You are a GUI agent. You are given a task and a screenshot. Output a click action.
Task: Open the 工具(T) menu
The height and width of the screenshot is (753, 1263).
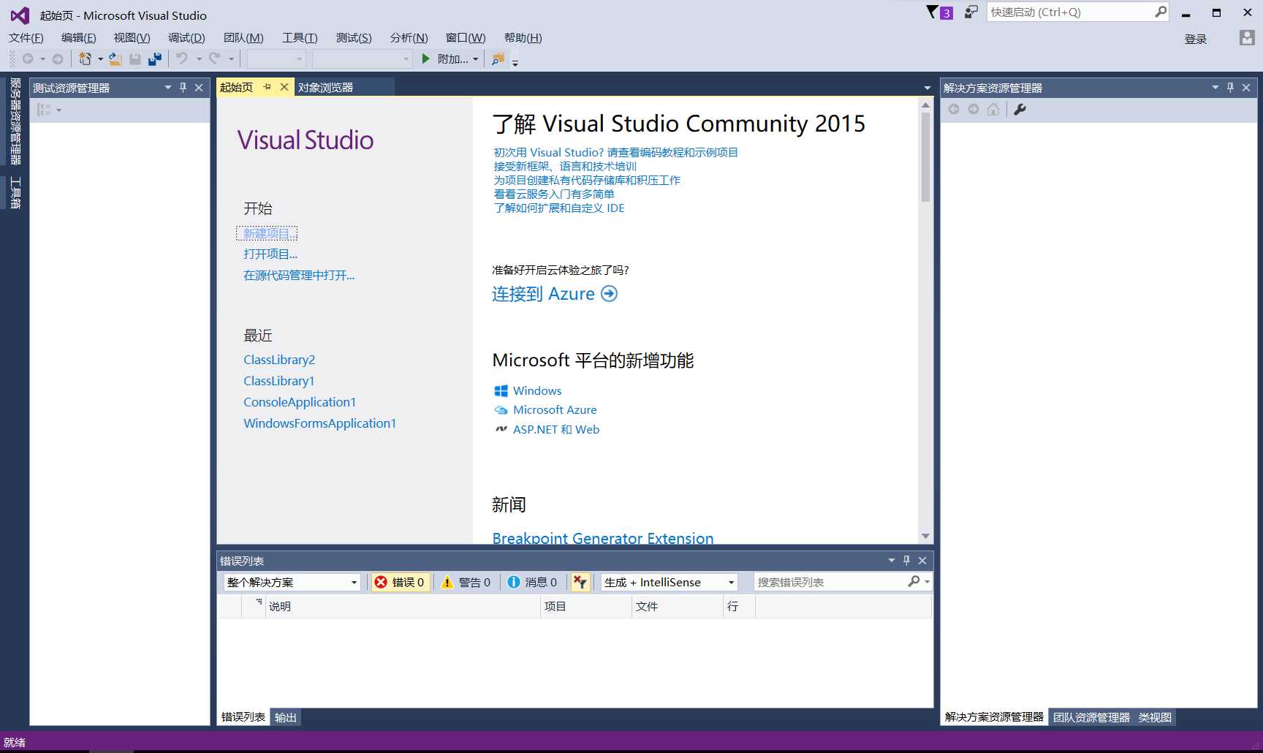click(300, 37)
